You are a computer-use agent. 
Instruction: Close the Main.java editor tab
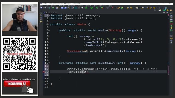tap(56, 13)
